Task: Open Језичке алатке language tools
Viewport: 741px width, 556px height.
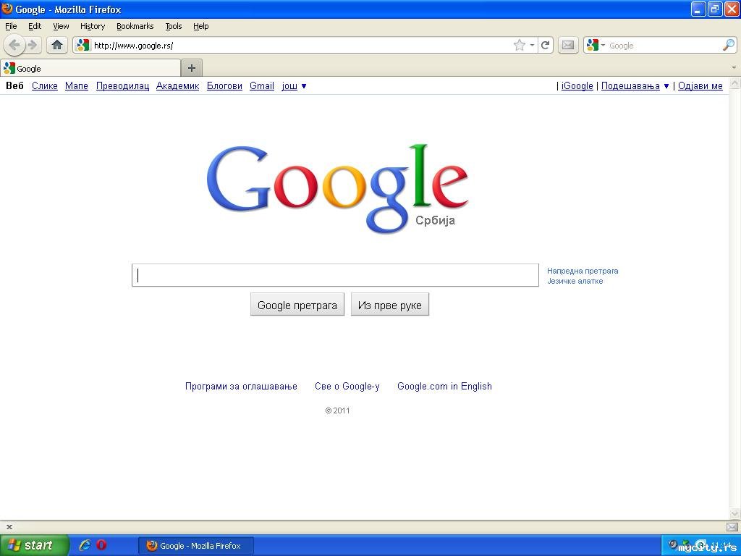Action: 575,281
